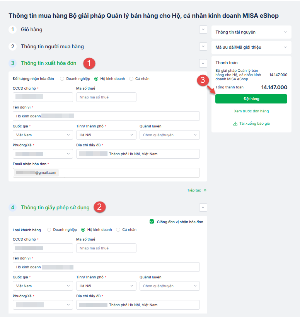Open the Giỏ hàng step header

click(32, 30)
